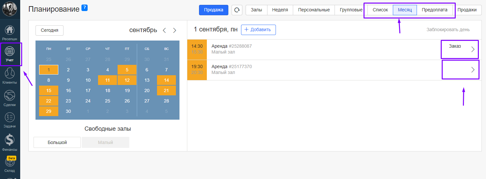The image size is (486, 179).
Task: Go to the next month arrow
Action: coord(175,30)
